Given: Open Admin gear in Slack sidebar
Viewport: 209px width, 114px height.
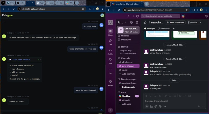Looking at the screenshot, I should pyautogui.click(x=110, y=82).
